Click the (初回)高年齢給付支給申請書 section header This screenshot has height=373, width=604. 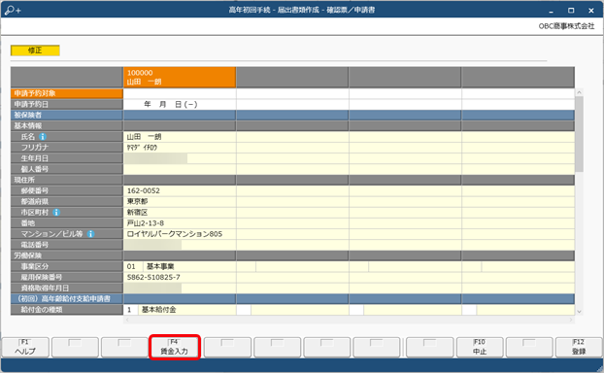coord(67,298)
